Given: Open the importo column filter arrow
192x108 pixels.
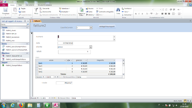Looking at the screenshot, I should click(x=114, y=60).
